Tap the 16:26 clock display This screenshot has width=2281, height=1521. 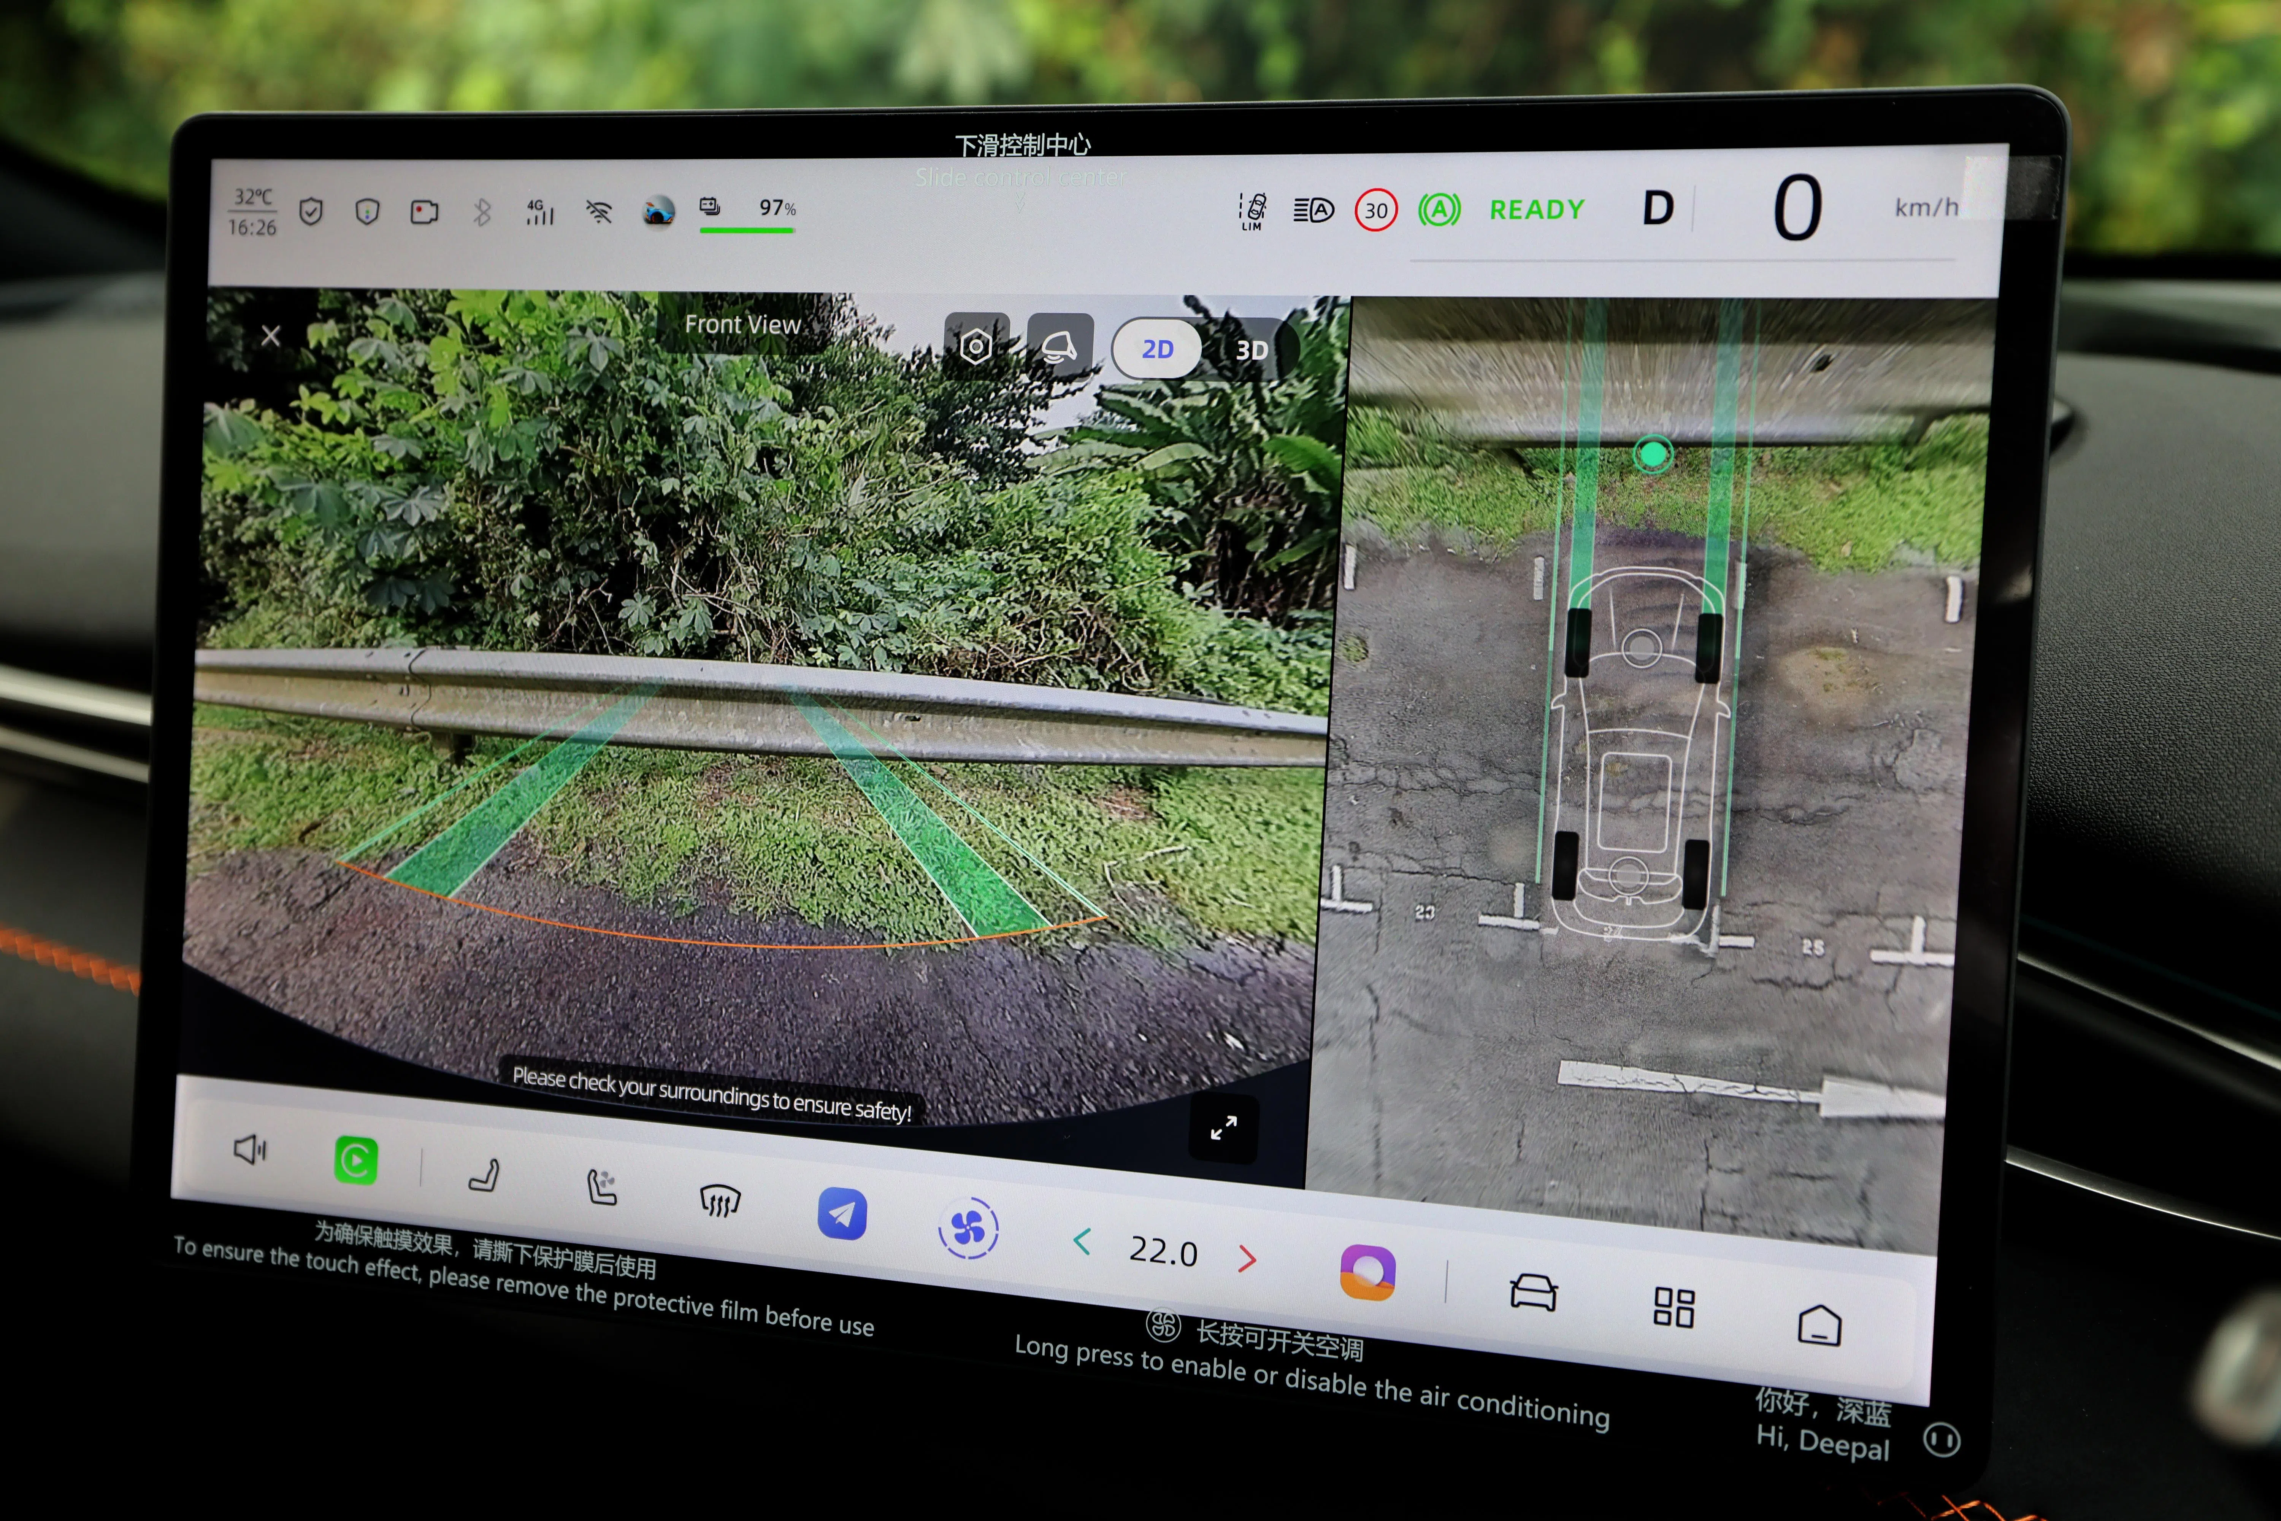(x=252, y=227)
